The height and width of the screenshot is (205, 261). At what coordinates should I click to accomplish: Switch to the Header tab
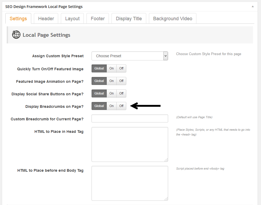pyautogui.click(x=46, y=18)
